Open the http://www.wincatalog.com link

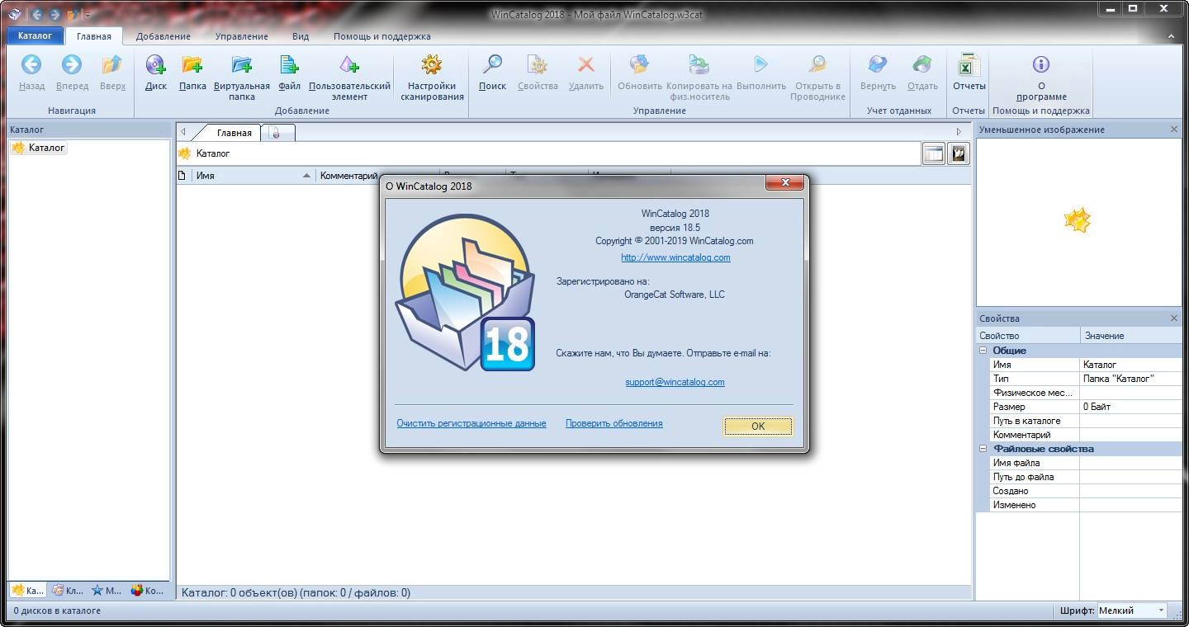coord(675,257)
